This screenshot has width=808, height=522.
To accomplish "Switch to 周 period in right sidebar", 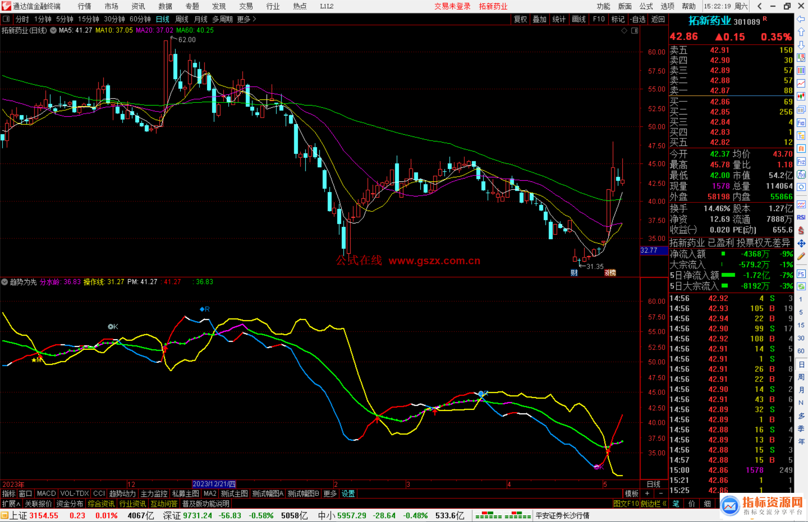I will (801, 377).
